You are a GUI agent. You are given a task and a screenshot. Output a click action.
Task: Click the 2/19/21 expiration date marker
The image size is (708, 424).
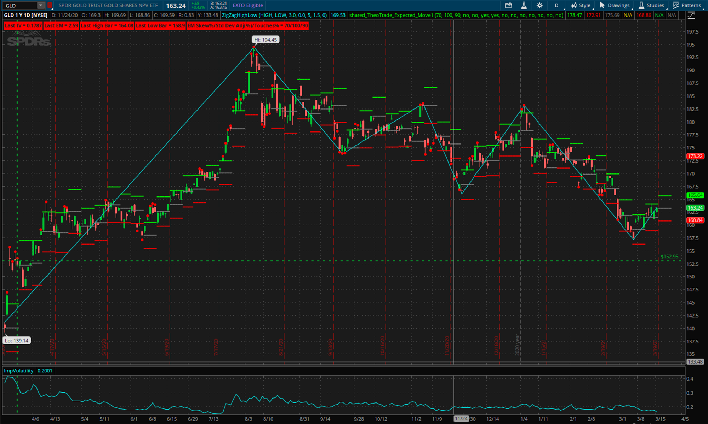pyautogui.click(x=603, y=347)
